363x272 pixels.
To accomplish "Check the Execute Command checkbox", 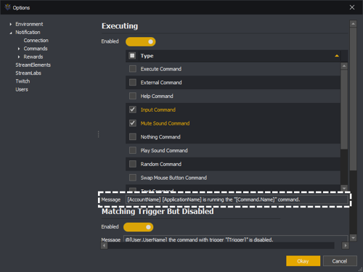I will click(133, 69).
